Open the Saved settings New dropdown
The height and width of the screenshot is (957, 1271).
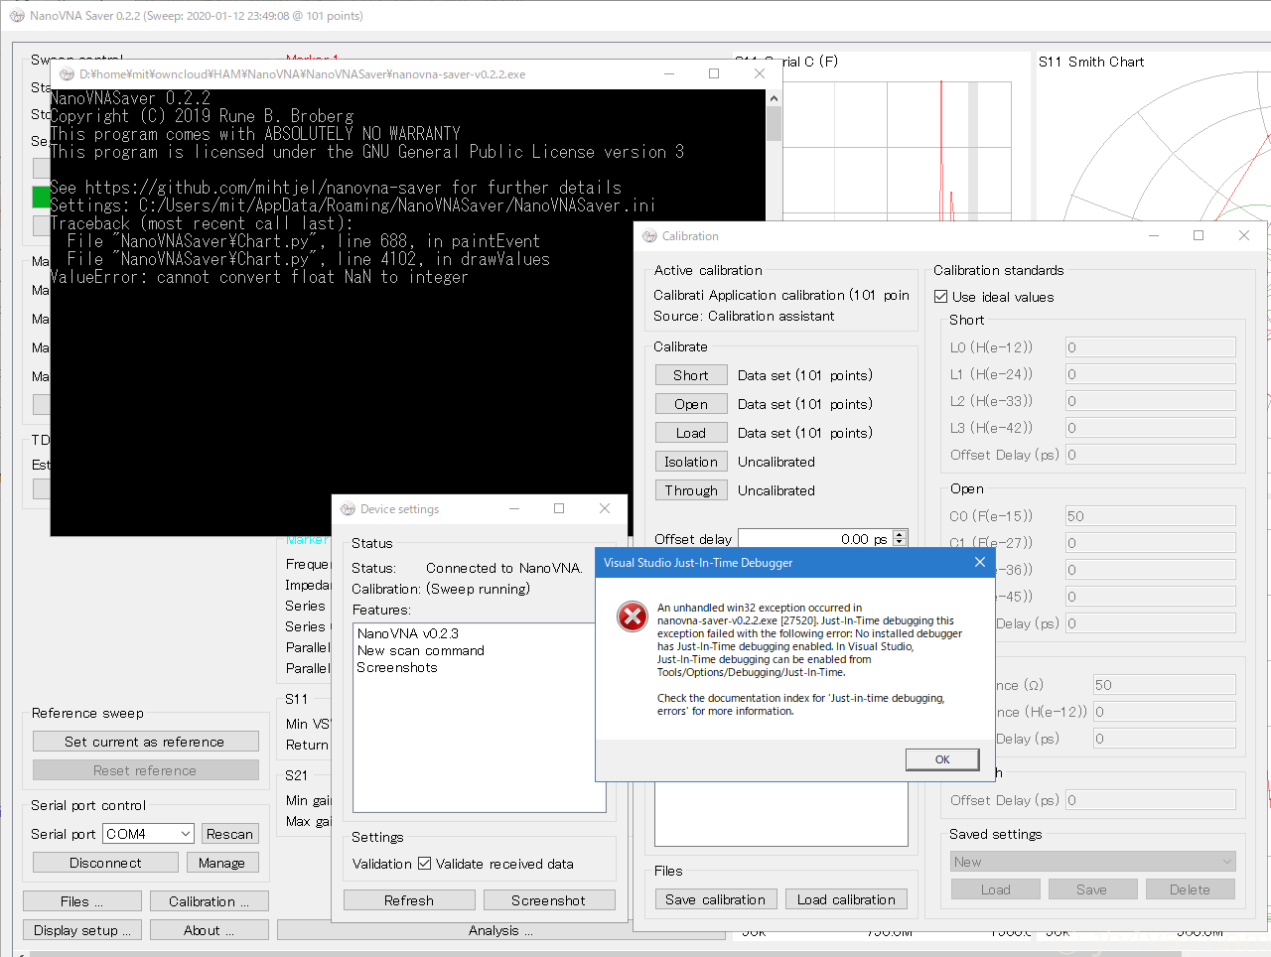point(1092,862)
